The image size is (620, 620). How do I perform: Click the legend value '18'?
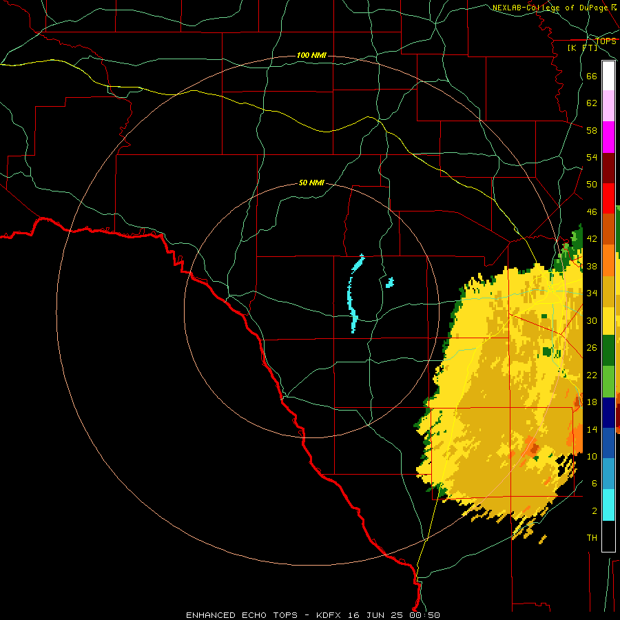(592, 402)
